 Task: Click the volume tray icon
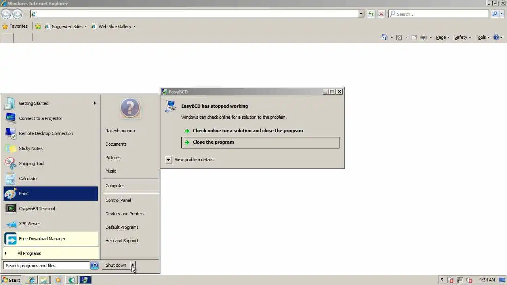469,280
